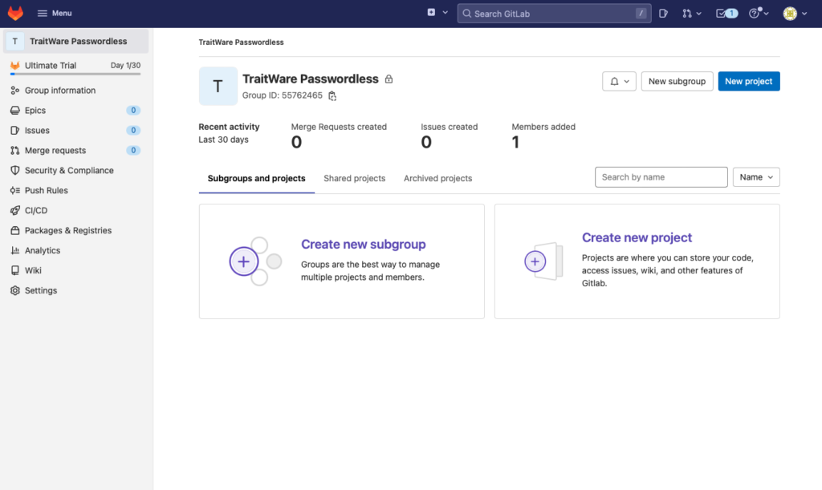Copy the Group ID with clipboard icon
822x490 pixels.
pos(332,95)
